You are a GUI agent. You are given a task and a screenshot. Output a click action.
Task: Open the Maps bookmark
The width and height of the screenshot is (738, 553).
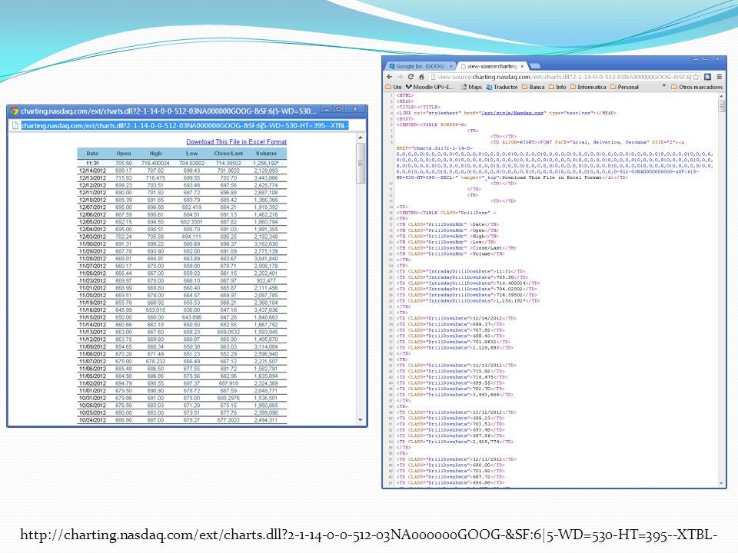[471, 87]
